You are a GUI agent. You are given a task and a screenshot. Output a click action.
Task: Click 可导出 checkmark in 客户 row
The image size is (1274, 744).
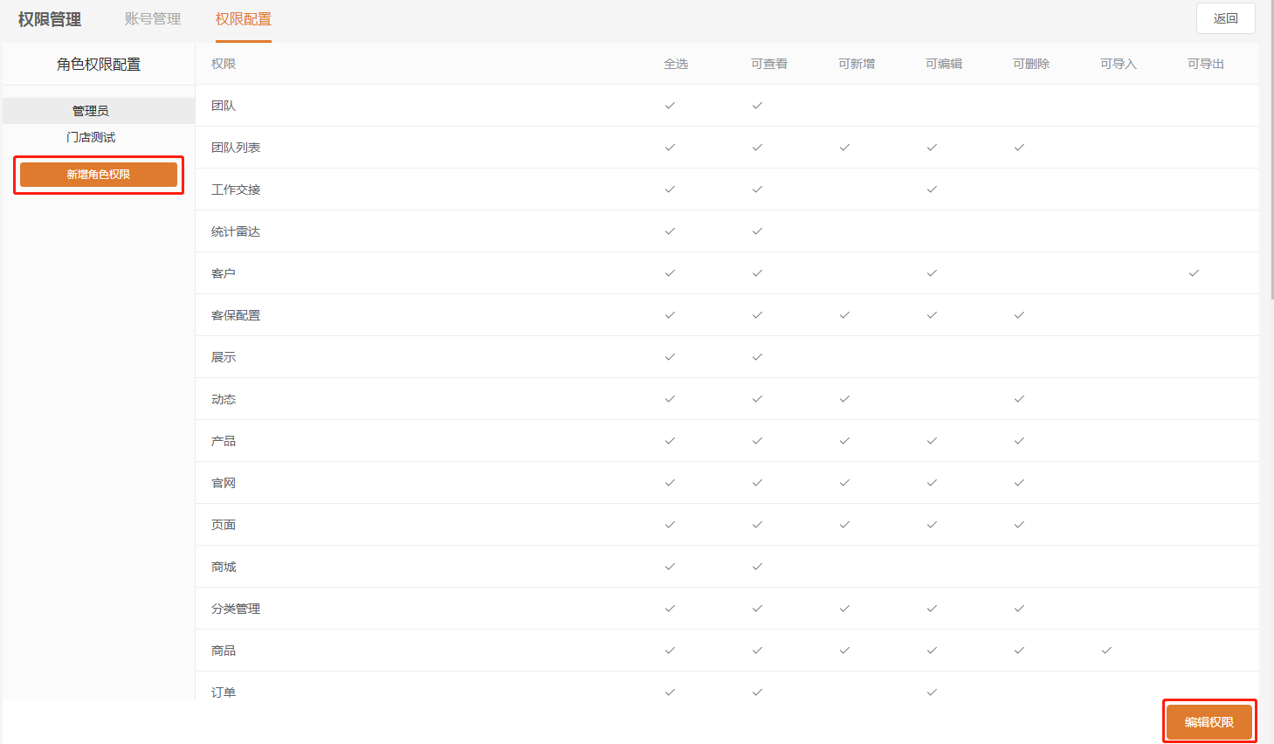point(1194,273)
